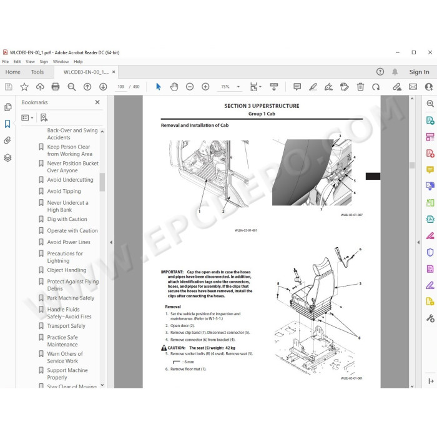Open the View menu

30,62
